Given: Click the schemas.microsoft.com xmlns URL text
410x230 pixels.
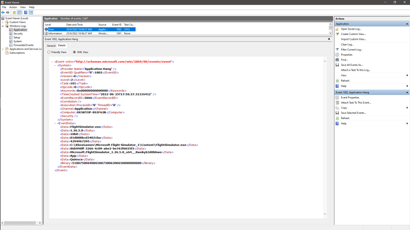Looking at the screenshot, I should pos(124,62).
